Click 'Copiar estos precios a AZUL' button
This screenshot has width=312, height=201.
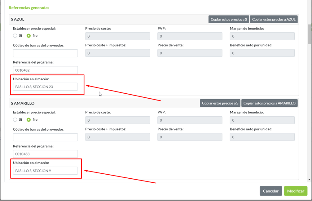(274, 19)
